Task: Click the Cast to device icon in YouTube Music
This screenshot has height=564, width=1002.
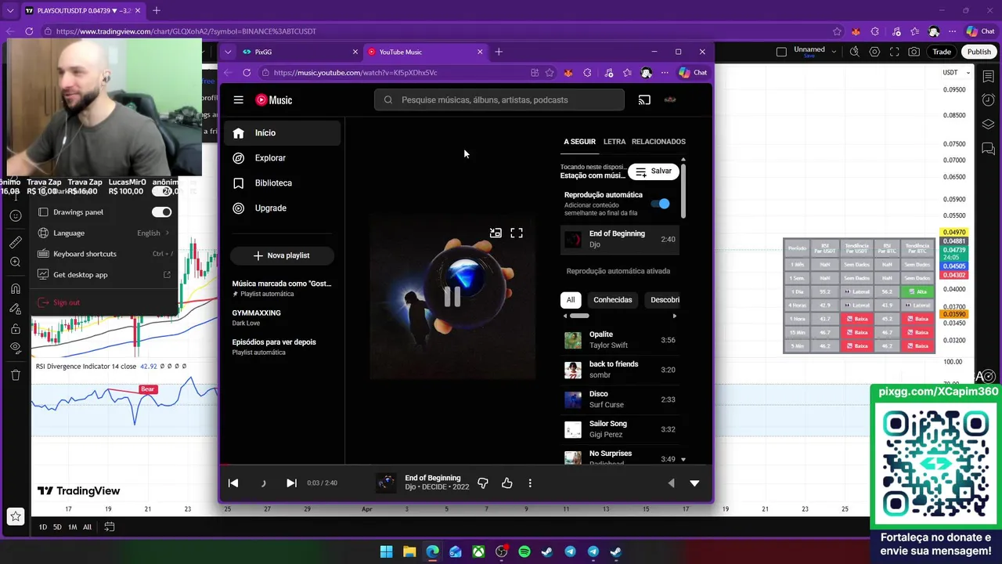Action: [644, 99]
